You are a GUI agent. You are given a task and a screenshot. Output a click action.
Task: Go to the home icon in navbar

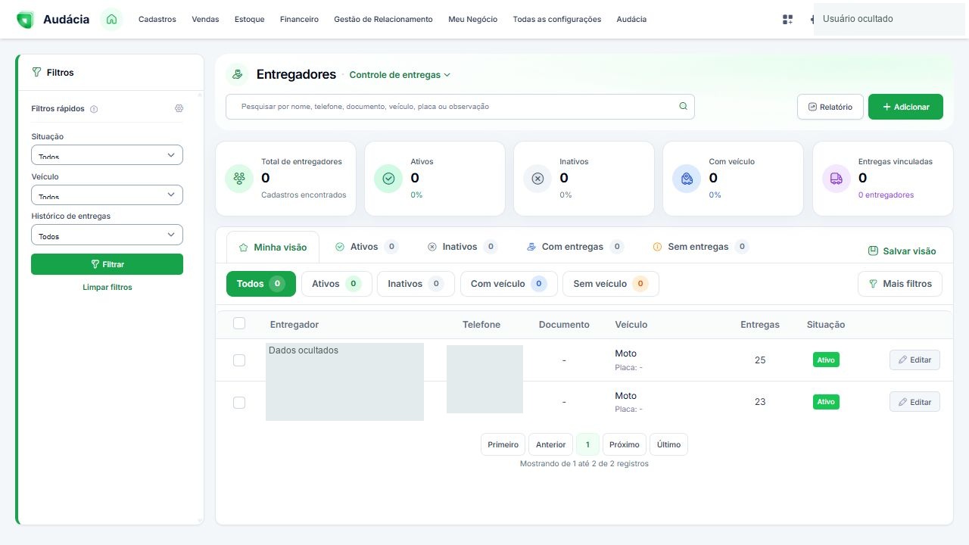coord(111,19)
